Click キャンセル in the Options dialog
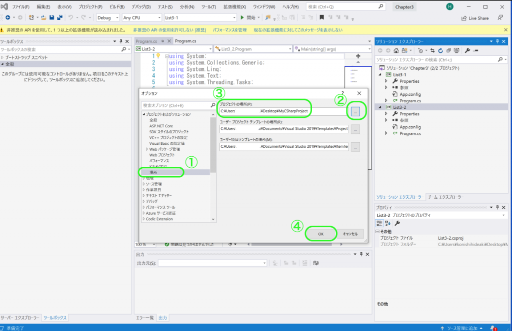The height and width of the screenshot is (331, 512). tap(350, 234)
